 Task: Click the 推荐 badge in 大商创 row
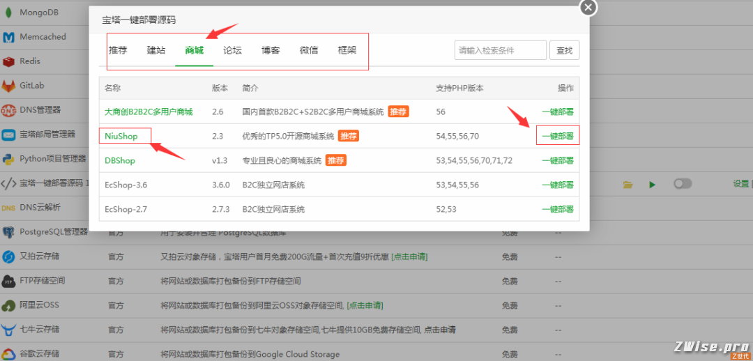pos(399,112)
